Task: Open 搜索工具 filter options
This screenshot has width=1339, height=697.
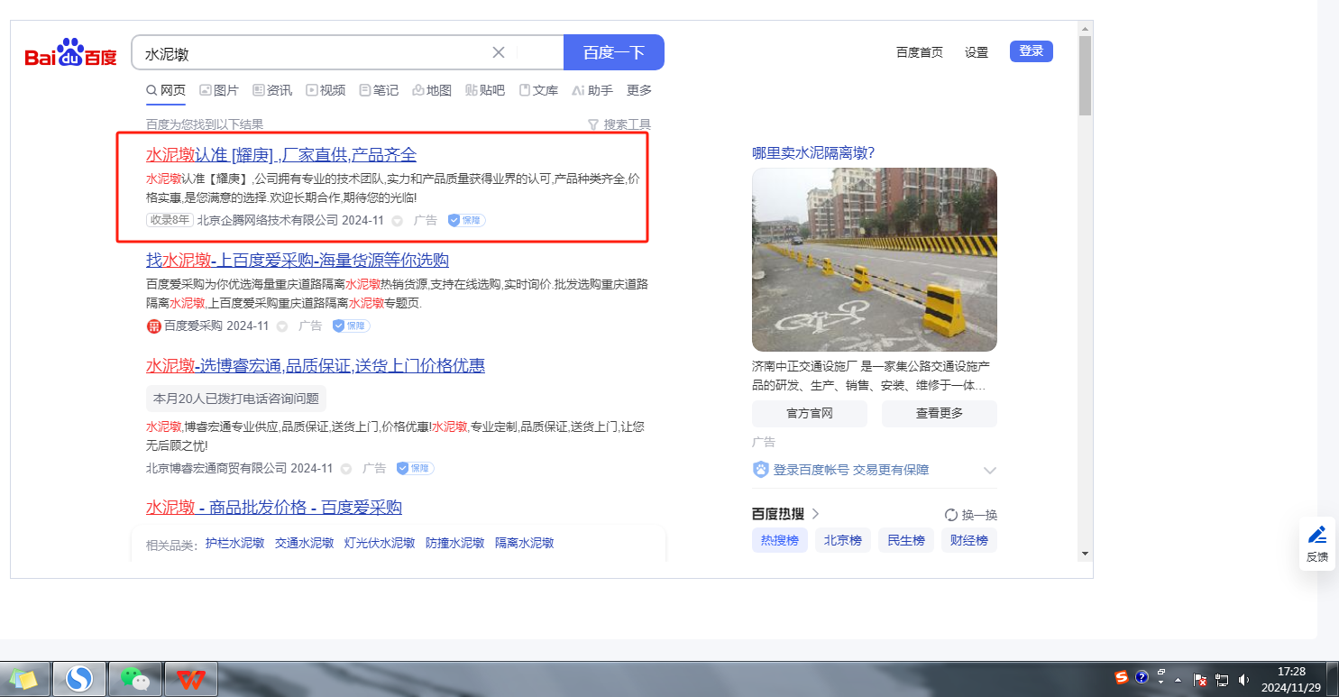Action: click(x=619, y=124)
